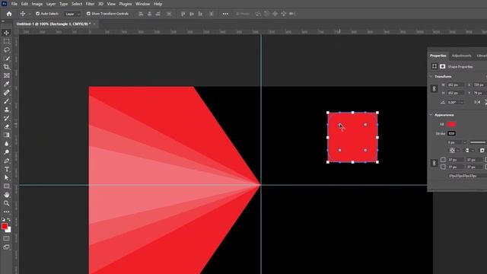
Task: Click the top-left corner radius field
Action: pos(455,160)
